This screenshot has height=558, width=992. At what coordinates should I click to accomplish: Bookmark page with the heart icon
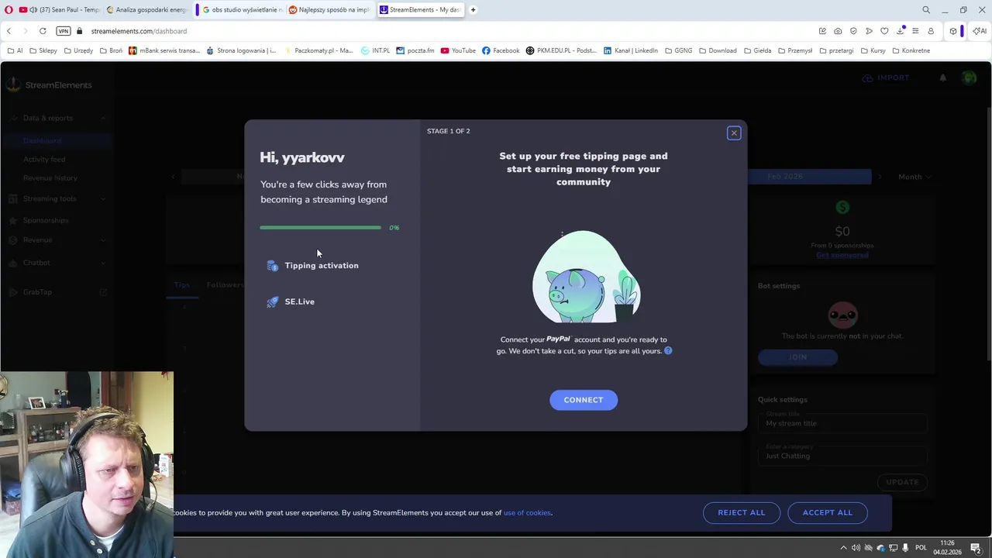(x=884, y=31)
